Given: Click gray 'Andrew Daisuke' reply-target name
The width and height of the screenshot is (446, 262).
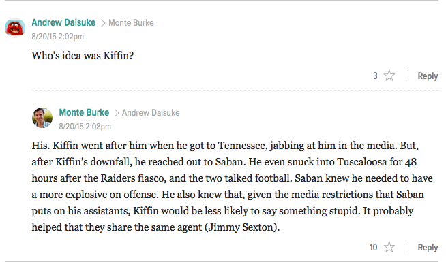Looking at the screenshot, I should click(x=151, y=113).
